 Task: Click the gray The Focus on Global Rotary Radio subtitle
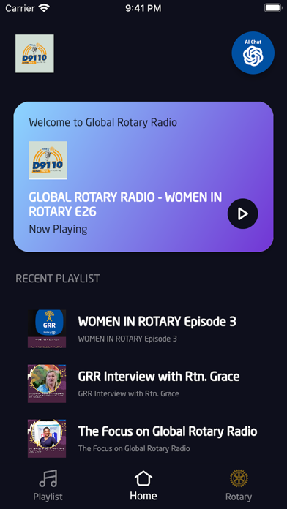134,448
